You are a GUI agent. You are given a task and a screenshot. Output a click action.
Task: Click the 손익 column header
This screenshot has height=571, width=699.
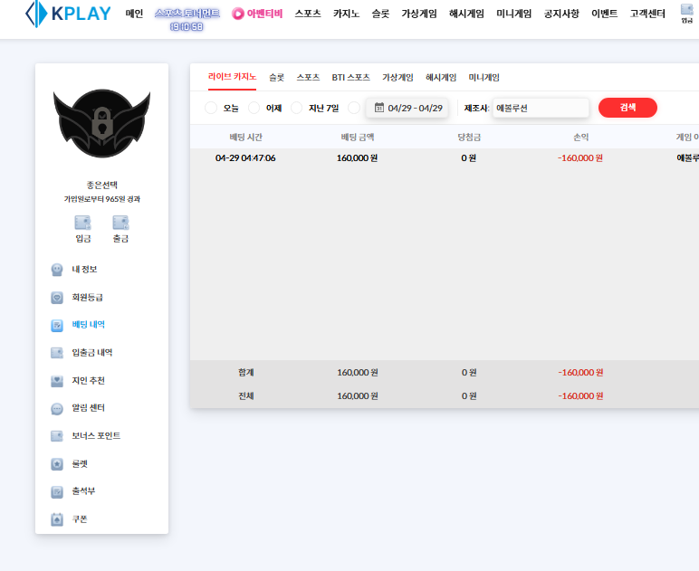581,138
